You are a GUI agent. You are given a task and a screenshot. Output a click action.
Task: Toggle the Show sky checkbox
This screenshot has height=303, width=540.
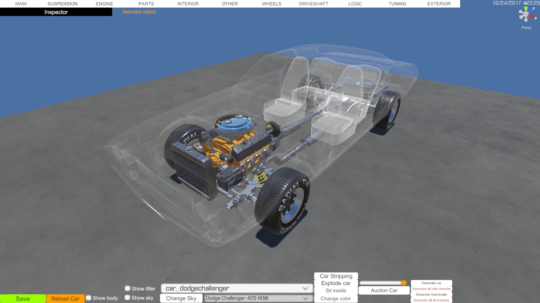tap(127, 298)
